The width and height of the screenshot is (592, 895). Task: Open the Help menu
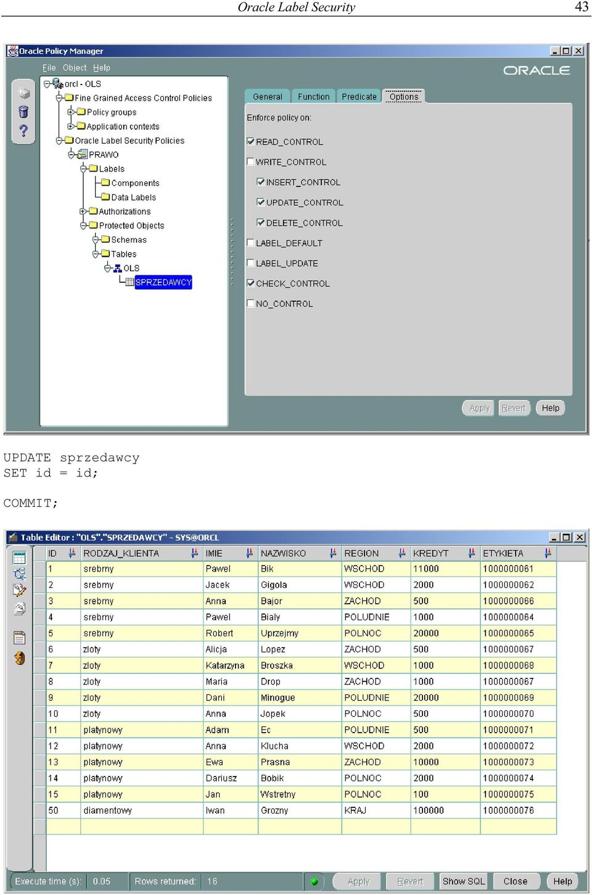click(x=102, y=68)
